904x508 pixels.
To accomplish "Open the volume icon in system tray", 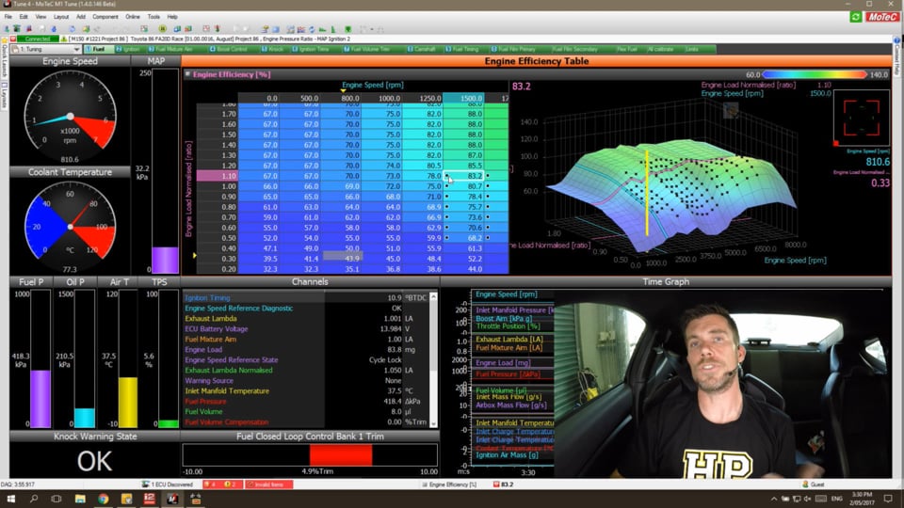I will (x=808, y=499).
